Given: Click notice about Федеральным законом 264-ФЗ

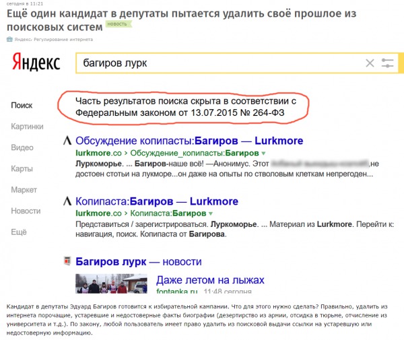Looking at the screenshot, I should coord(186,107).
